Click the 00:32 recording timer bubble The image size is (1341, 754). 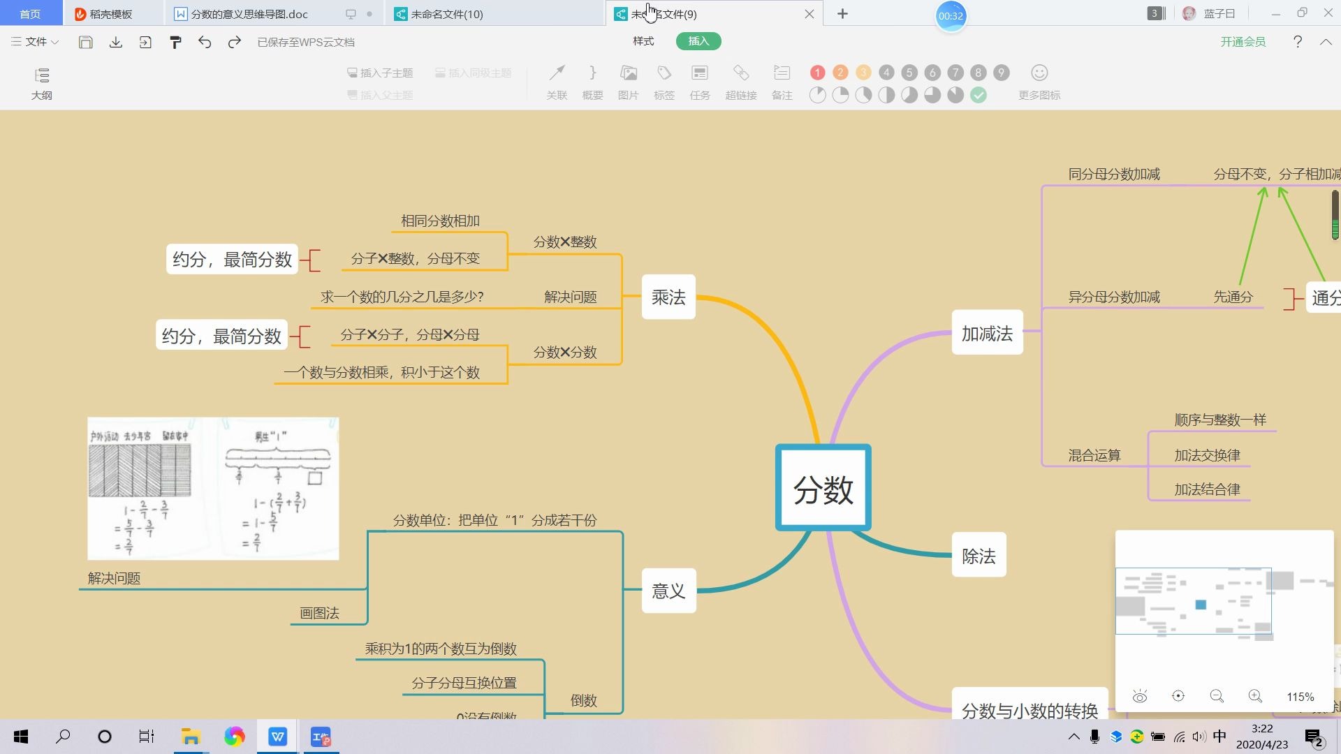click(951, 16)
